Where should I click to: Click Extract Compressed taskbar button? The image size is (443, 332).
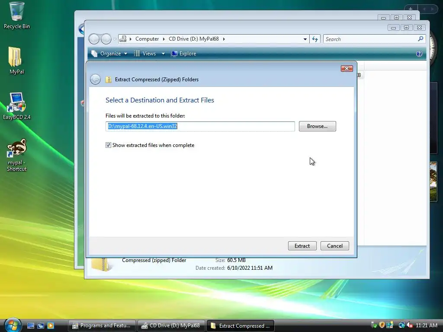tap(241, 326)
